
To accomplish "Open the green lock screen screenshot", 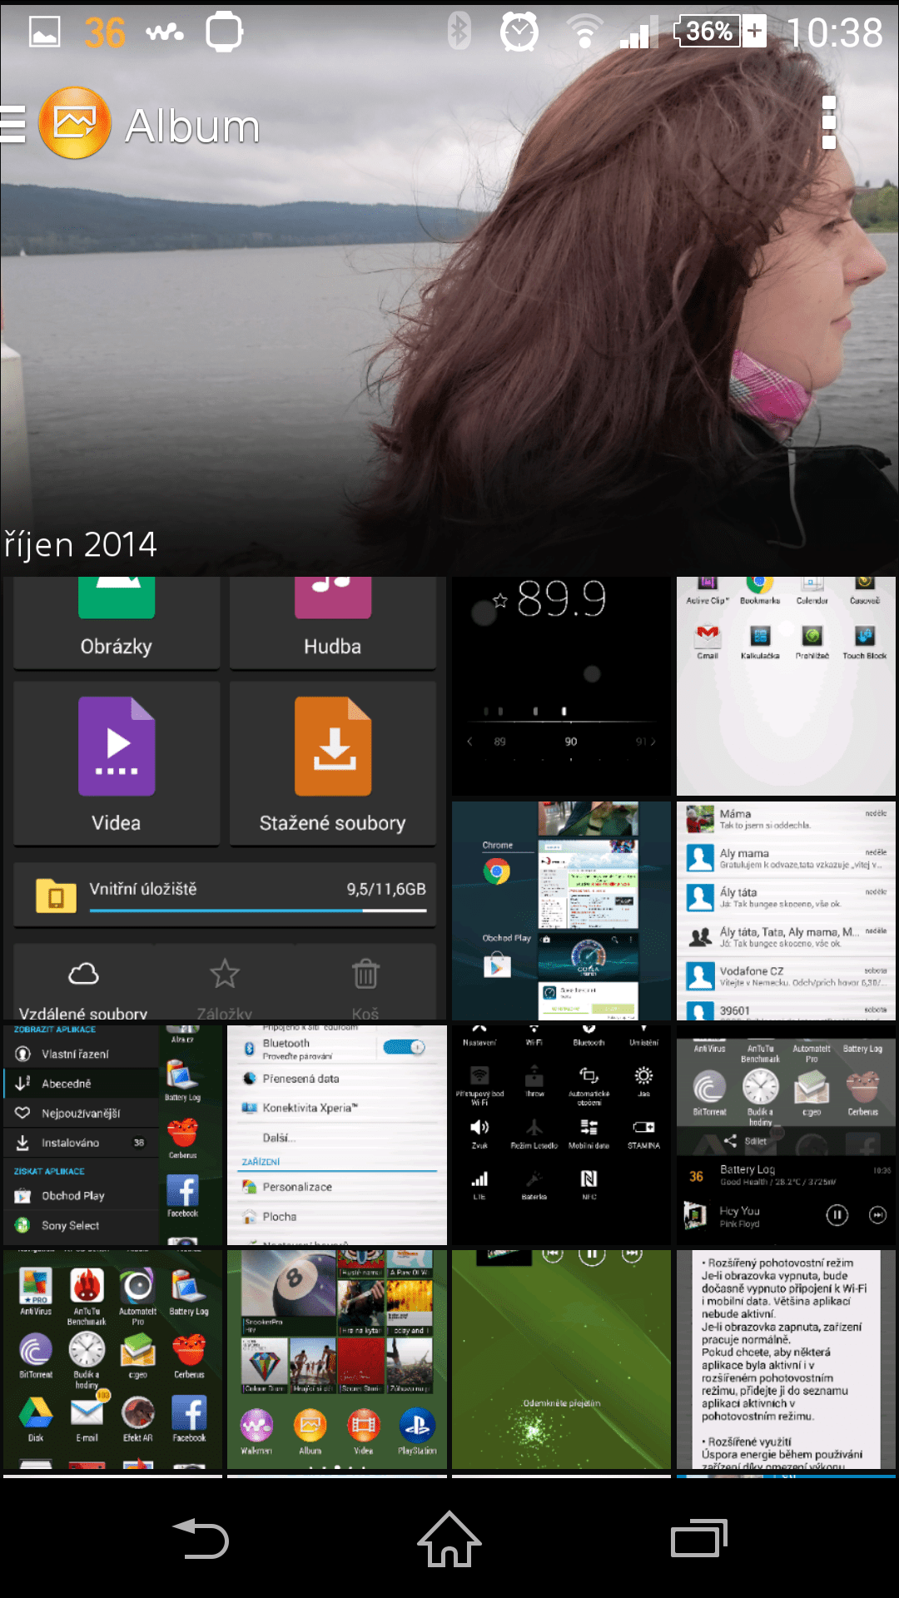I will pyautogui.click(x=561, y=1360).
